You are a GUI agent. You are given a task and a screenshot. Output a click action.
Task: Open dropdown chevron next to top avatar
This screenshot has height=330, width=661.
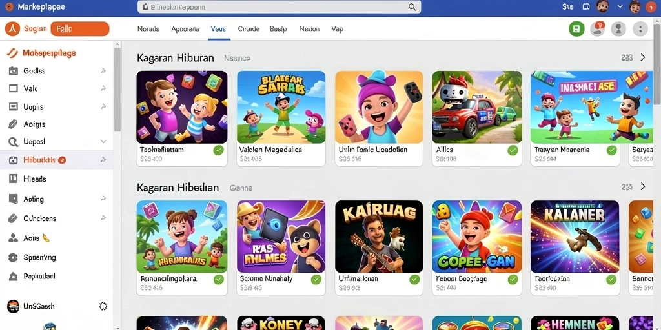620,6
